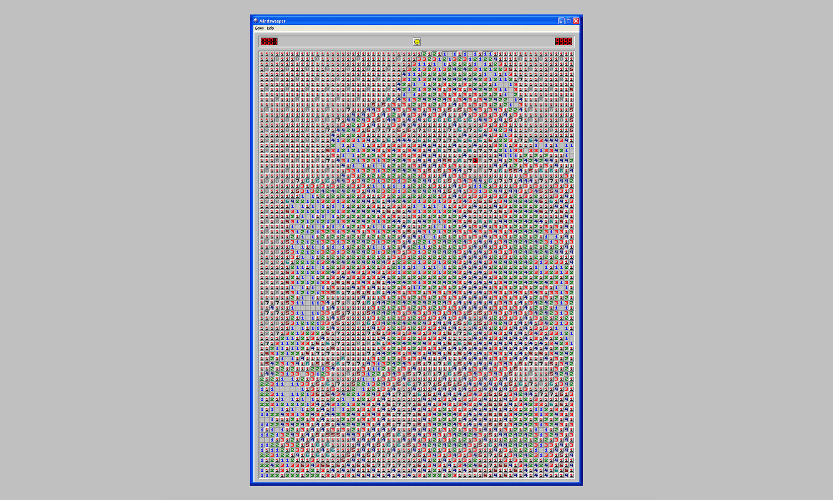Image resolution: width=833 pixels, height=500 pixels.
Task: Click the flag directly above the exploded mine
Action: [x=475, y=155]
